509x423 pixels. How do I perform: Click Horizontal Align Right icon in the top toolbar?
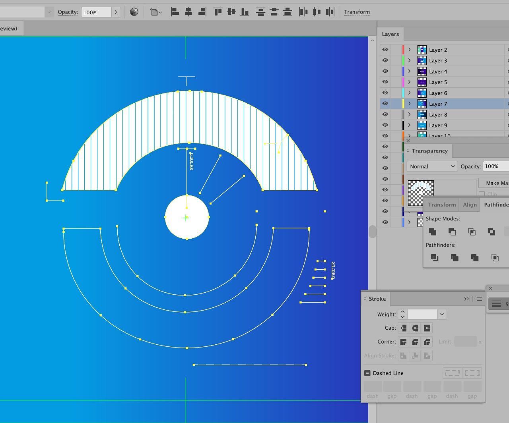pos(202,12)
